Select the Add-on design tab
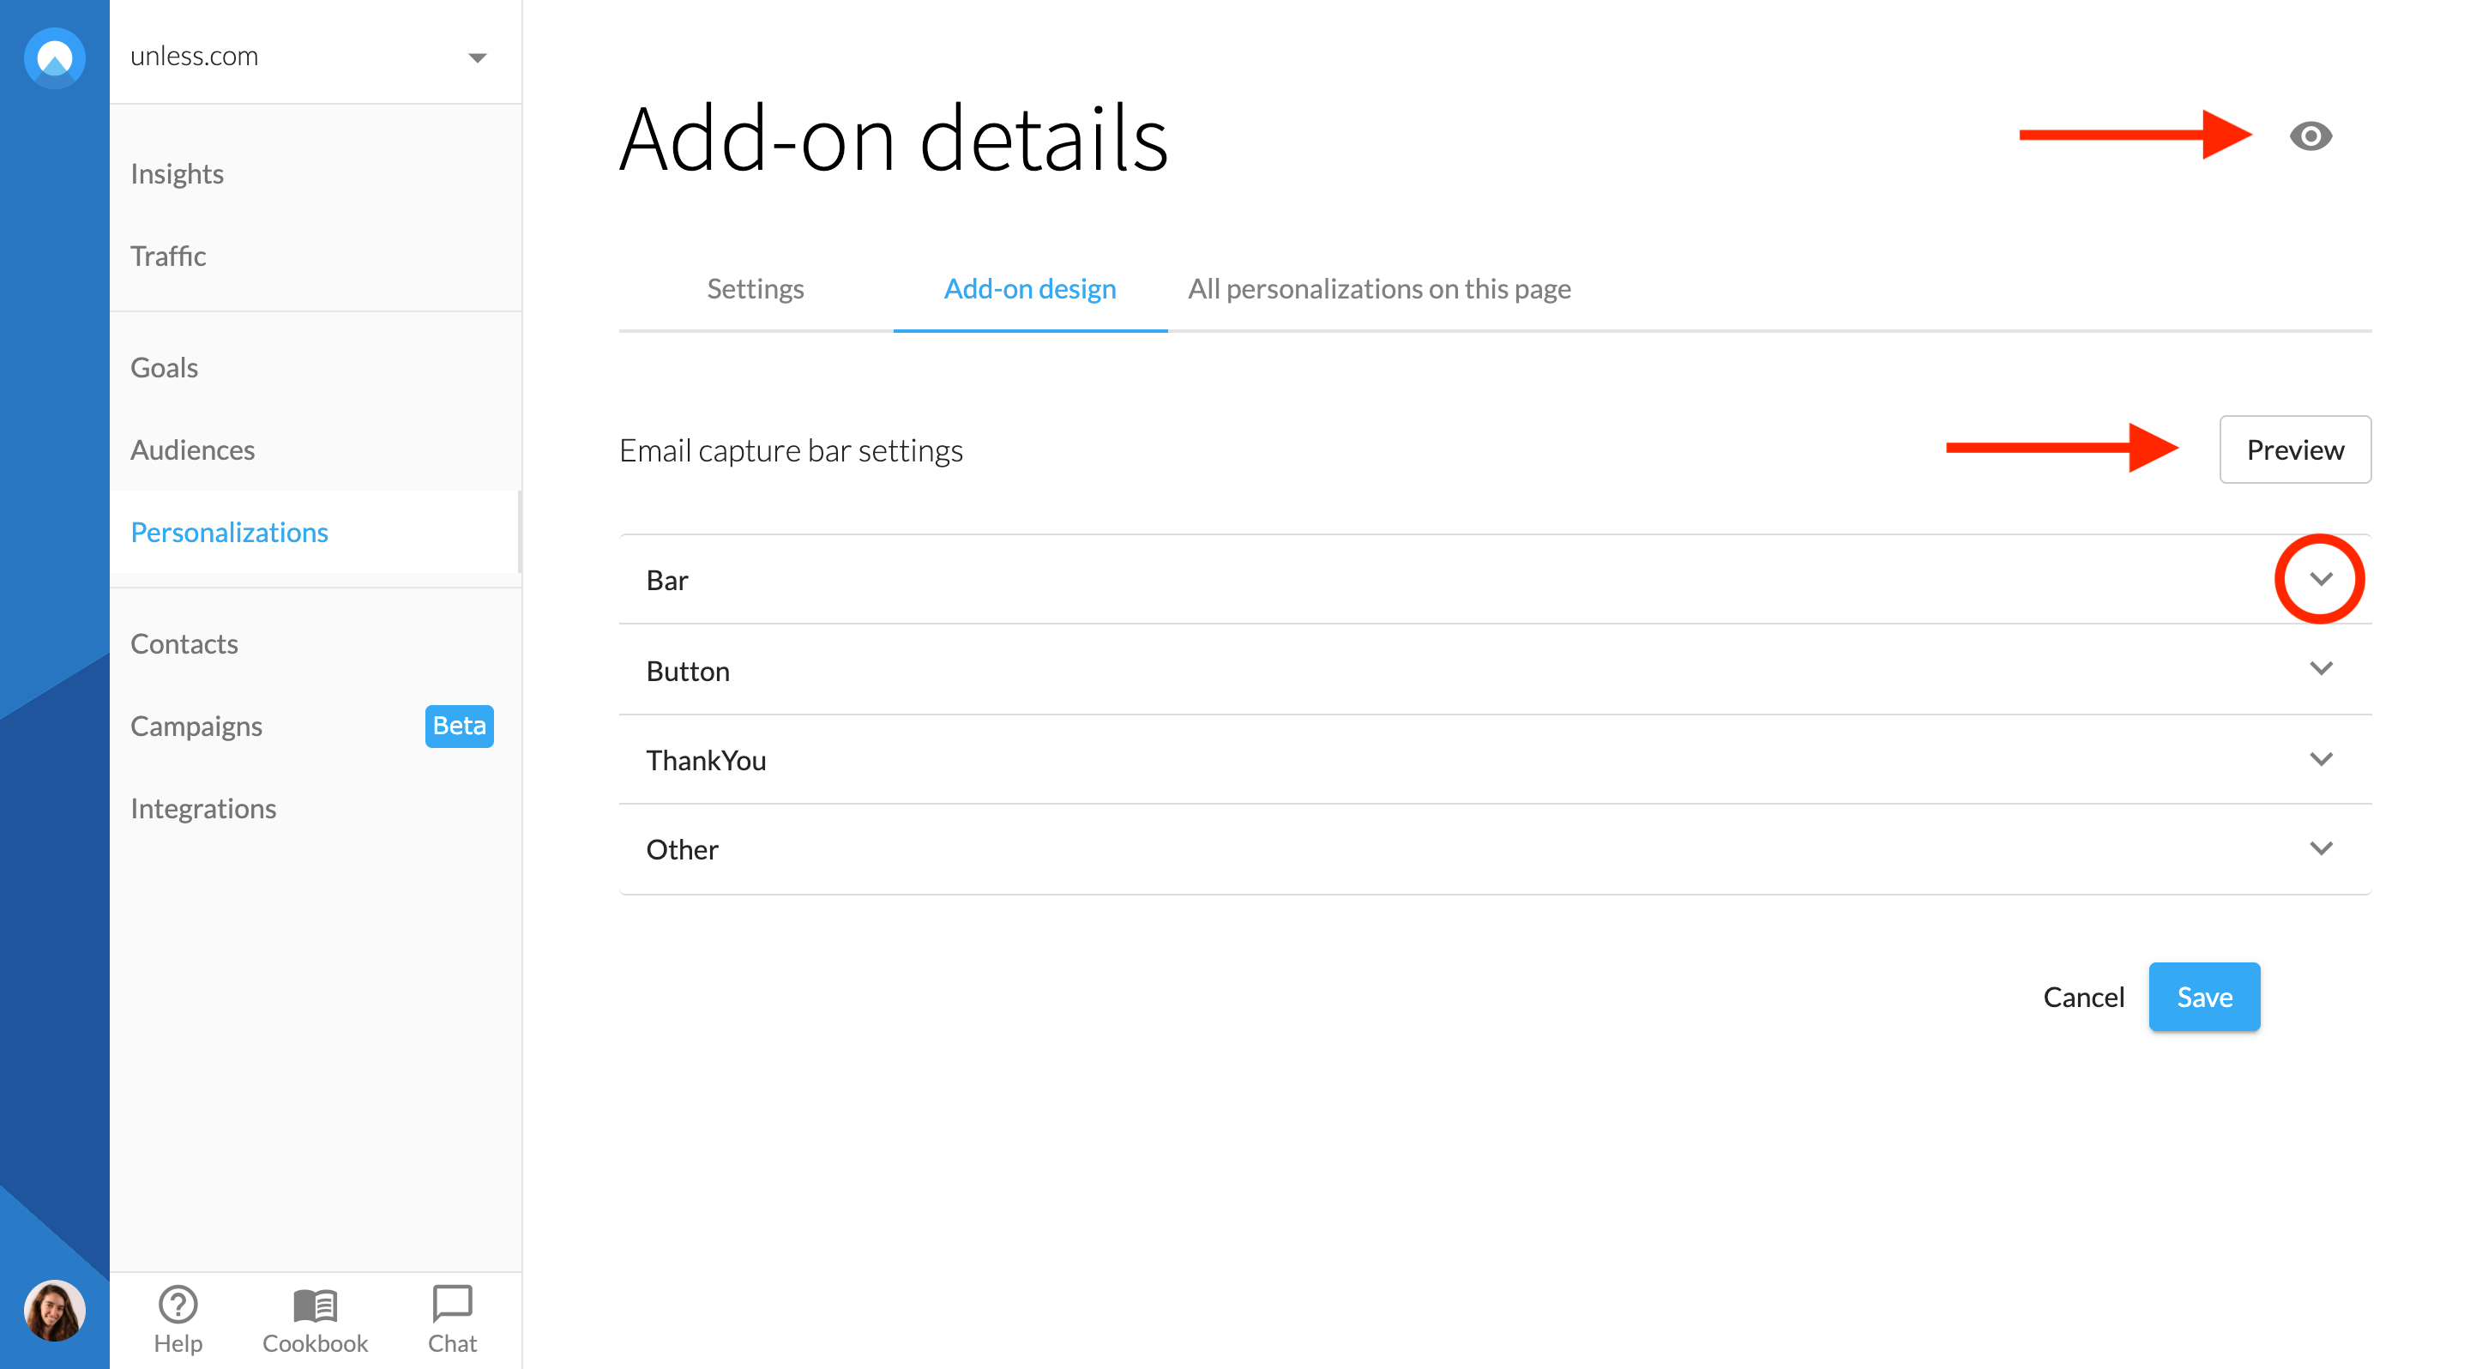This screenshot has width=2470, height=1369. coord(1029,288)
